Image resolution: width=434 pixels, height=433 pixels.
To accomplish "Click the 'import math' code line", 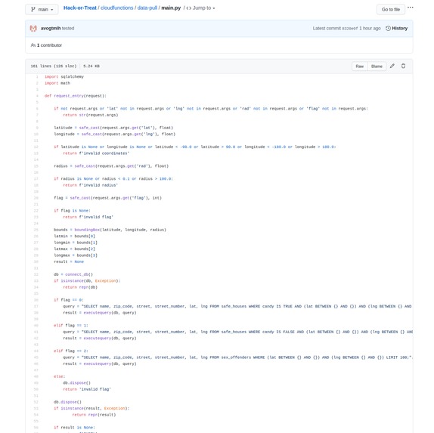I will (57, 83).
